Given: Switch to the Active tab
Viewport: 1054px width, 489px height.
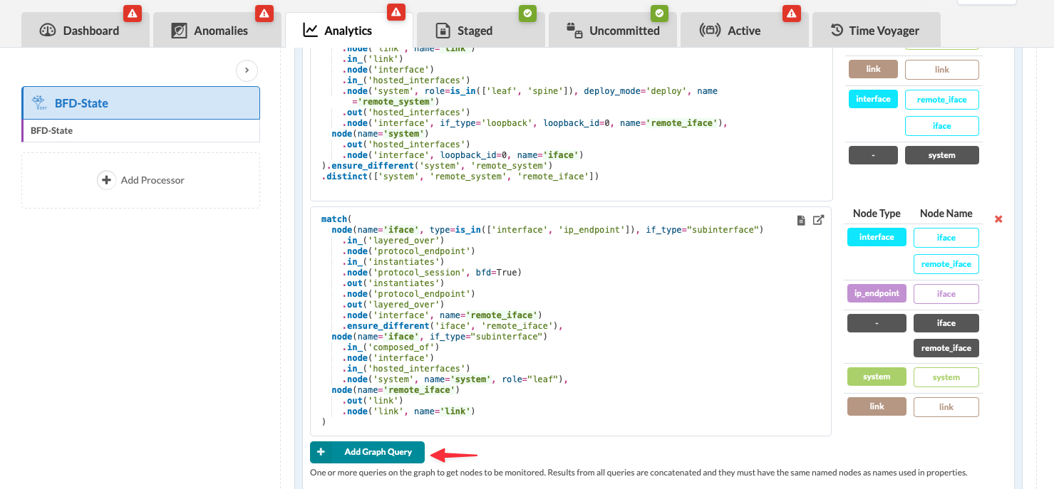Looking at the screenshot, I should click(745, 31).
